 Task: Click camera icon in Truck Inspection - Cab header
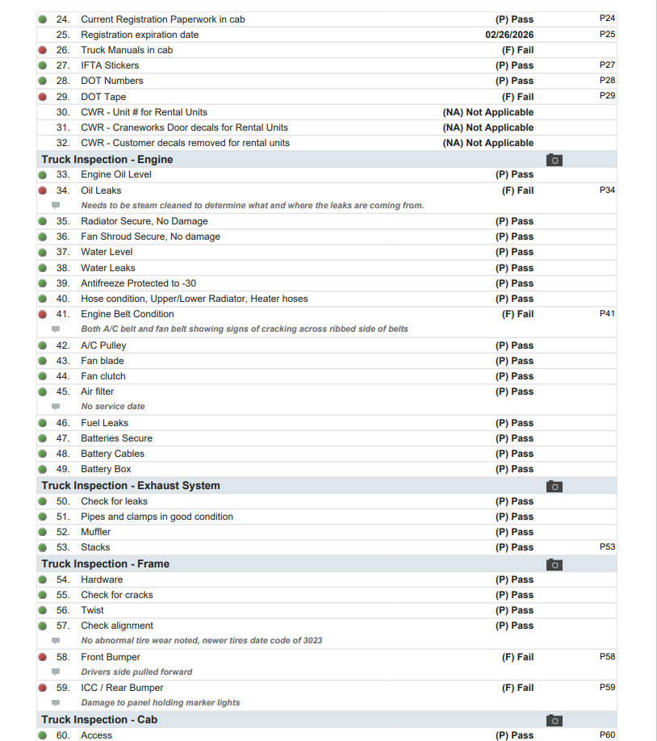tap(554, 720)
